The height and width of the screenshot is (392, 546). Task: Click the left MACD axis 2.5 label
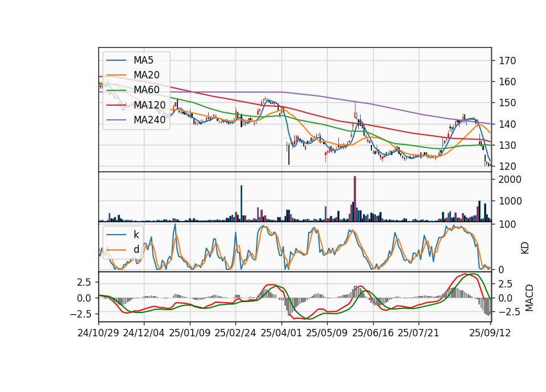pos(84,282)
